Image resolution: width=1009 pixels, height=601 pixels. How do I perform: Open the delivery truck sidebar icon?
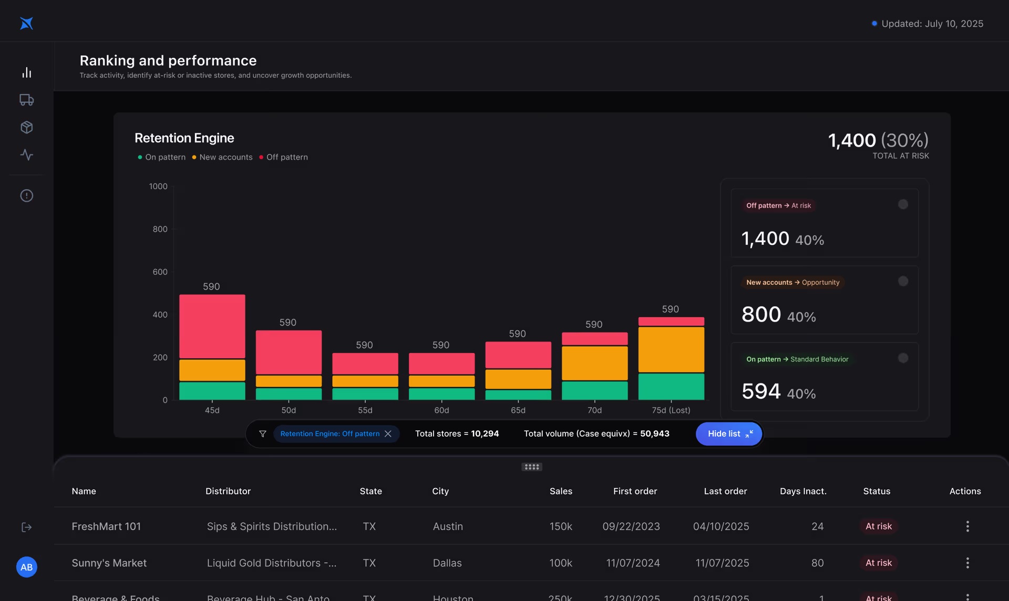(x=27, y=100)
